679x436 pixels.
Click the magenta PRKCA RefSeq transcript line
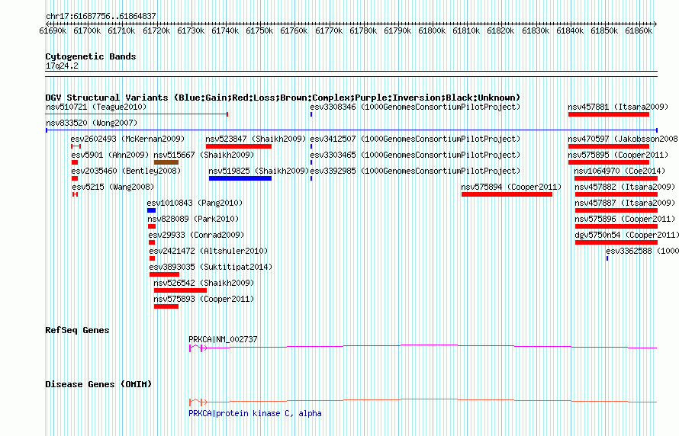[x=423, y=347]
